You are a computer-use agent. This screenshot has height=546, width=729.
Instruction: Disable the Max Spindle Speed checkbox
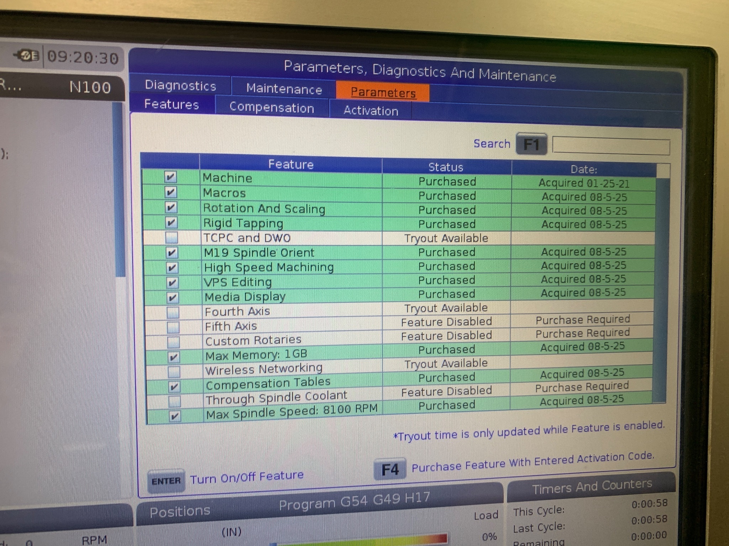click(174, 416)
